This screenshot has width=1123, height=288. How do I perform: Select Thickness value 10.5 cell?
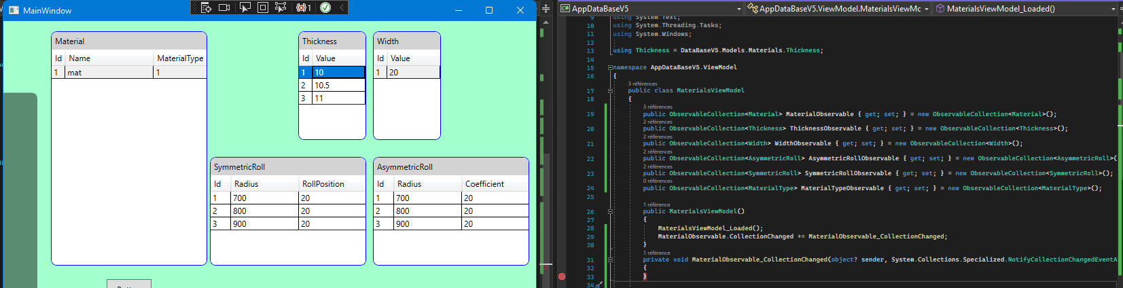point(339,85)
